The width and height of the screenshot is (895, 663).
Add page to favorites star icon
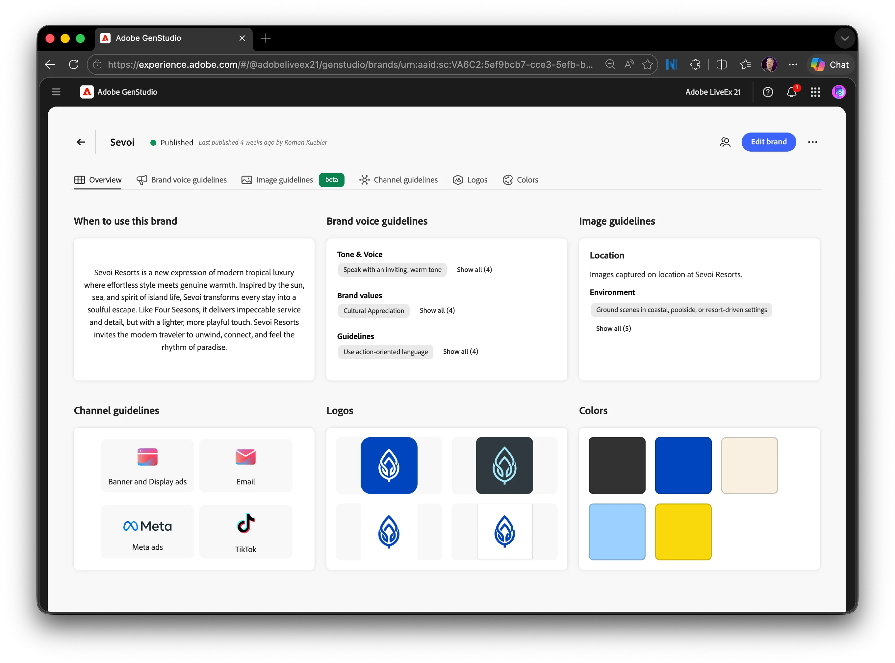pyautogui.click(x=647, y=64)
